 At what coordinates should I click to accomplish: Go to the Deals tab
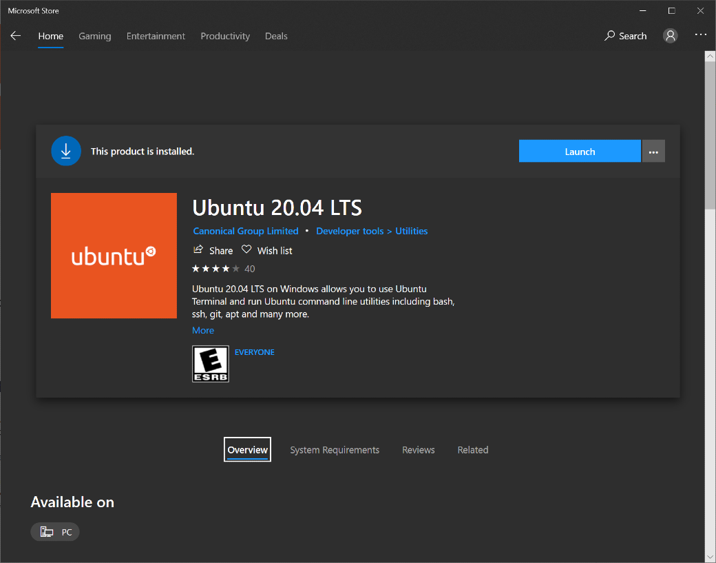[276, 36]
